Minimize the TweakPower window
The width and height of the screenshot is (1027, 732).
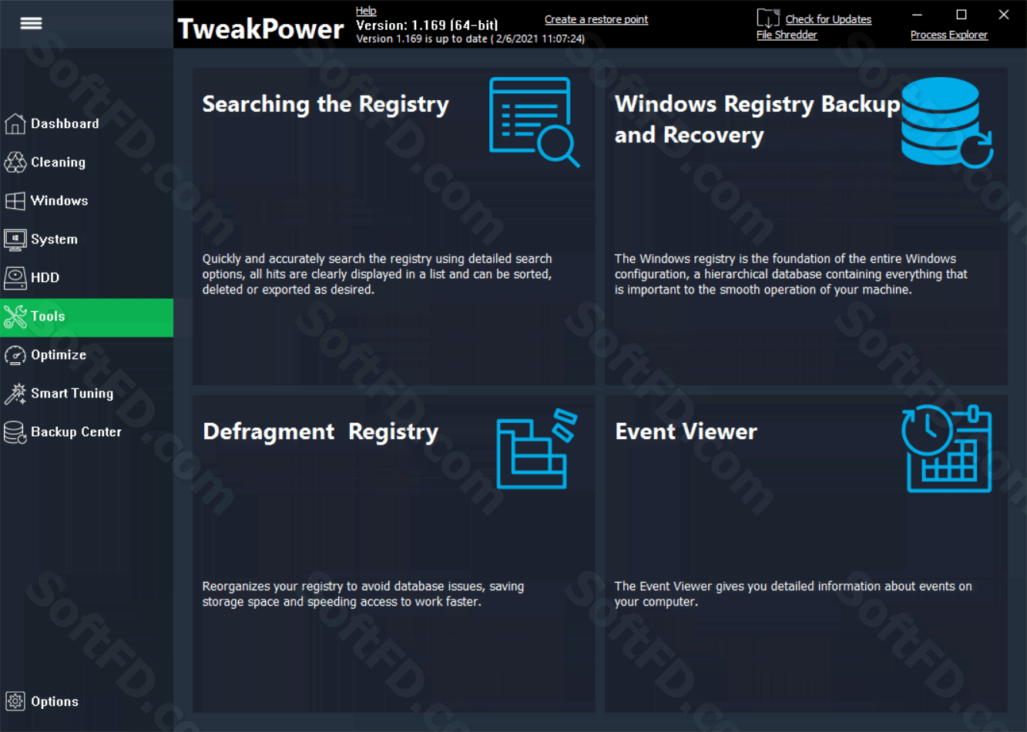tap(917, 15)
